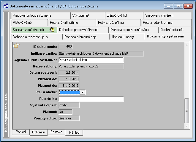Viewport: 196px width, 142px height.
Task: Select the Dohoda o hmotné odp. tab
Action: (x=86, y=37)
